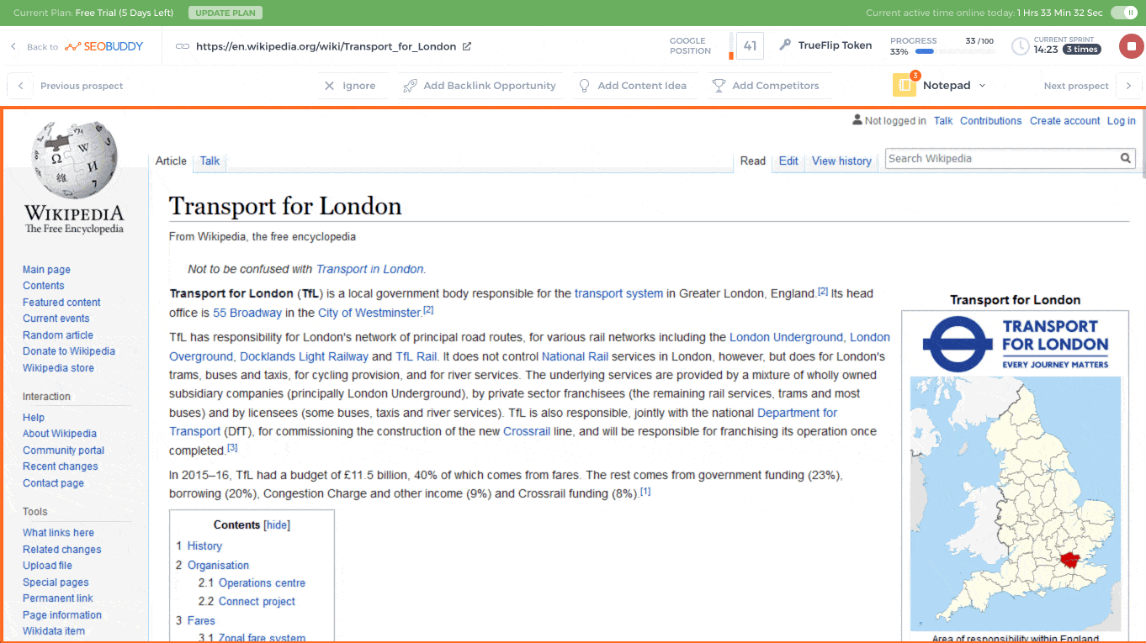This screenshot has width=1146, height=643.
Task: Click Log in link
Action: click(1122, 121)
